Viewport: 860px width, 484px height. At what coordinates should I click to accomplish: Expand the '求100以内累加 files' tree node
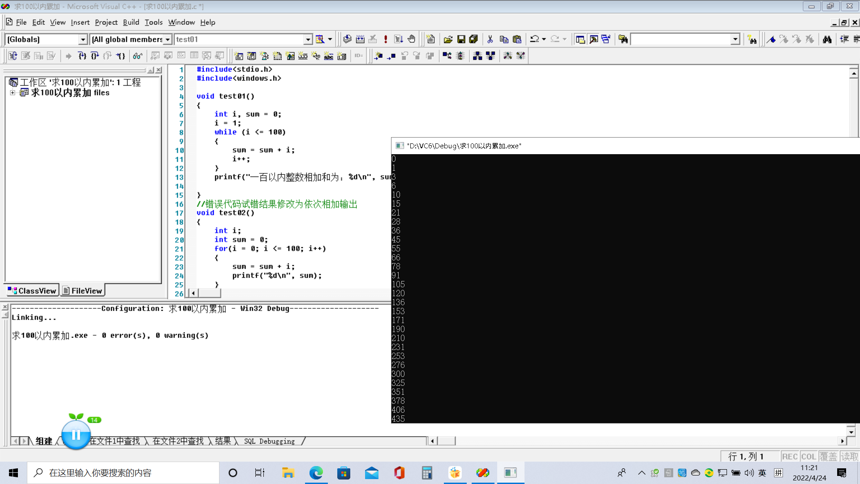pyautogui.click(x=13, y=93)
